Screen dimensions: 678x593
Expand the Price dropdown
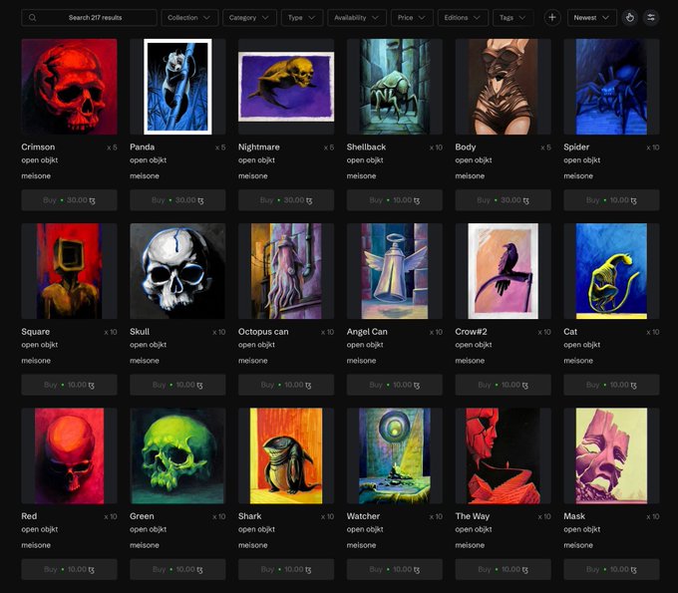pos(412,18)
